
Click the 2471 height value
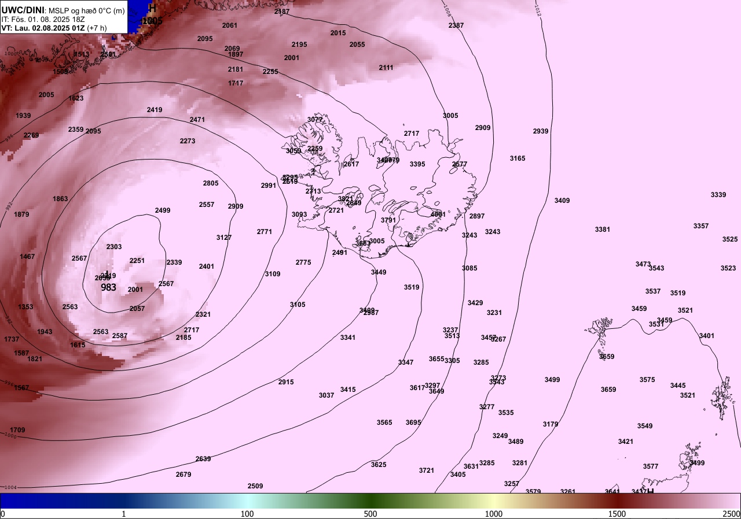point(197,120)
